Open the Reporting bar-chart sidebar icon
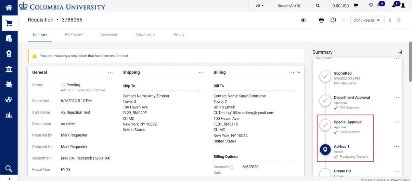Screen dimensions: 412x181 9,115
